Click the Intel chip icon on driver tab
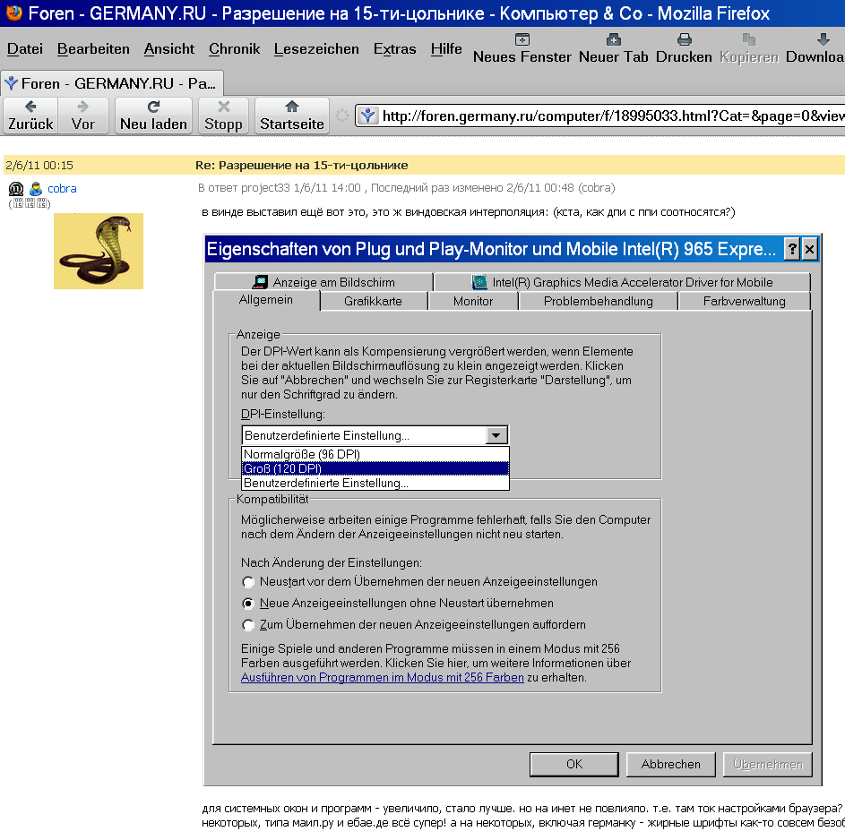This screenshot has height=840, width=845. pos(479,281)
